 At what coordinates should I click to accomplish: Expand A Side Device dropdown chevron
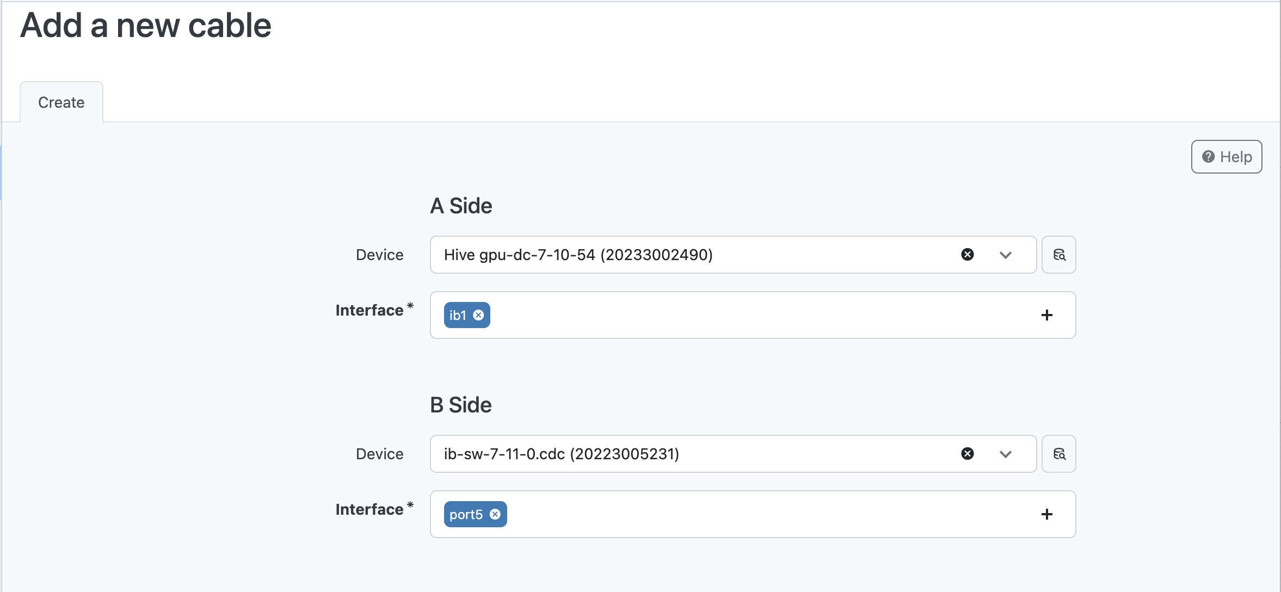[x=1005, y=255]
